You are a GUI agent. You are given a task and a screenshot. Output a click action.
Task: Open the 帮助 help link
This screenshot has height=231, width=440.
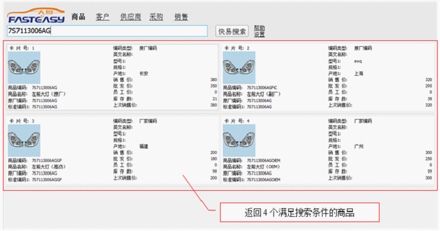[259, 28]
